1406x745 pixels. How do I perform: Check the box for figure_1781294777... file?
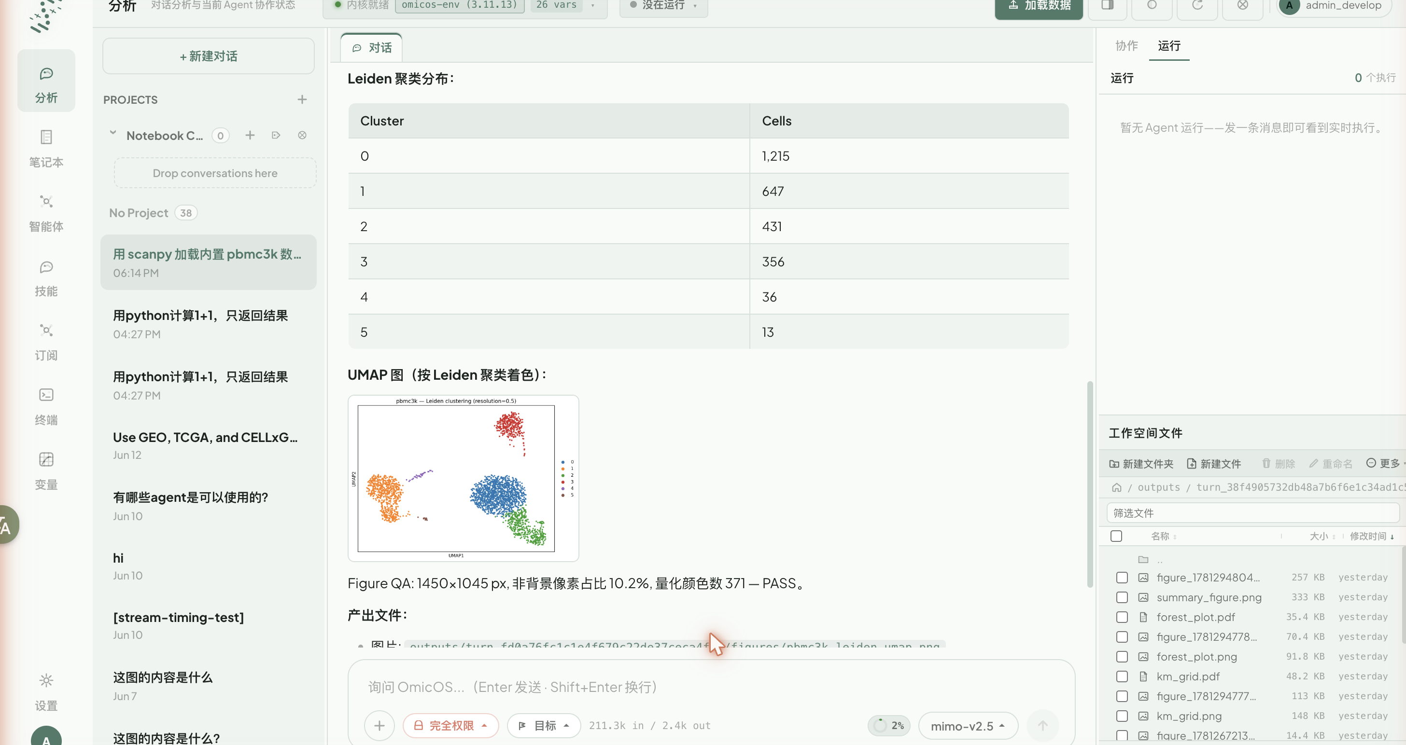click(x=1122, y=696)
